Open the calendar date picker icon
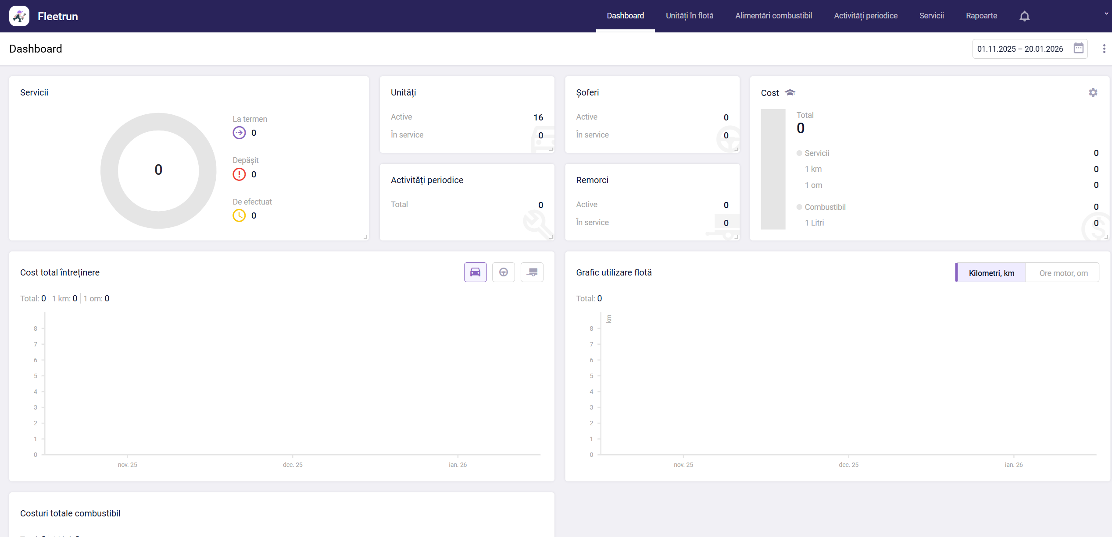Image resolution: width=1112 pixels, height=537 pixels. pos(1078,48)
